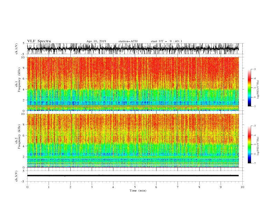The width and height of the screenshot is (273, 210).
Task: Click the ch.1 colorbar "log(PSD)(V²/Hz)" label
Action: click(258, 90)
